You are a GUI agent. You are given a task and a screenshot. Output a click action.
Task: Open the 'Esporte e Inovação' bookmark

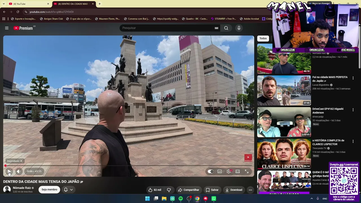23,19
